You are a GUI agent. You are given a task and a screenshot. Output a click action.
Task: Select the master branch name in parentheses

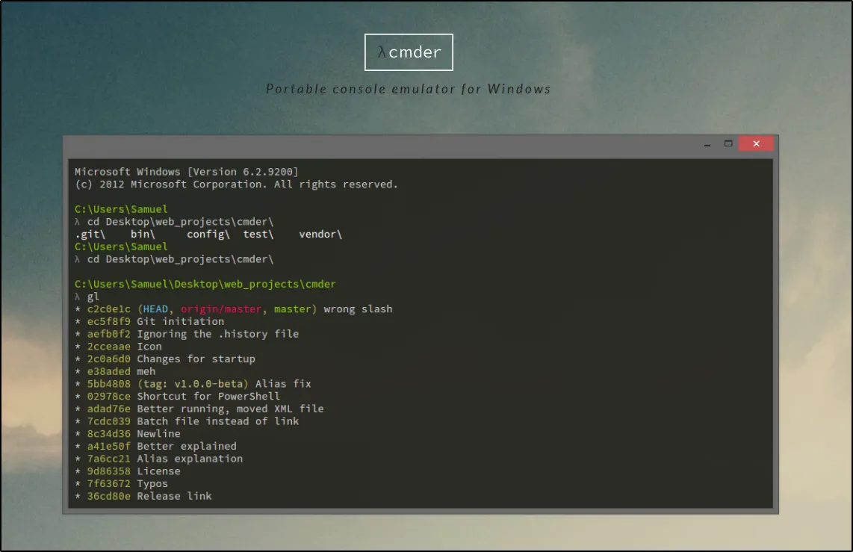point(292,308)
